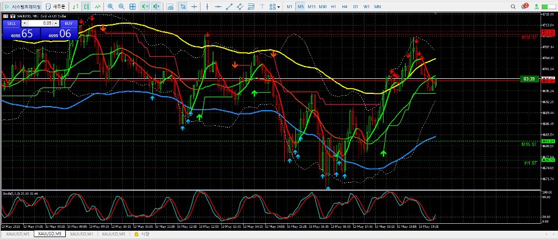Click the Stoch(5,3,3) indicator label
This screenshot has height=240, width=558.
pos(21,193)
